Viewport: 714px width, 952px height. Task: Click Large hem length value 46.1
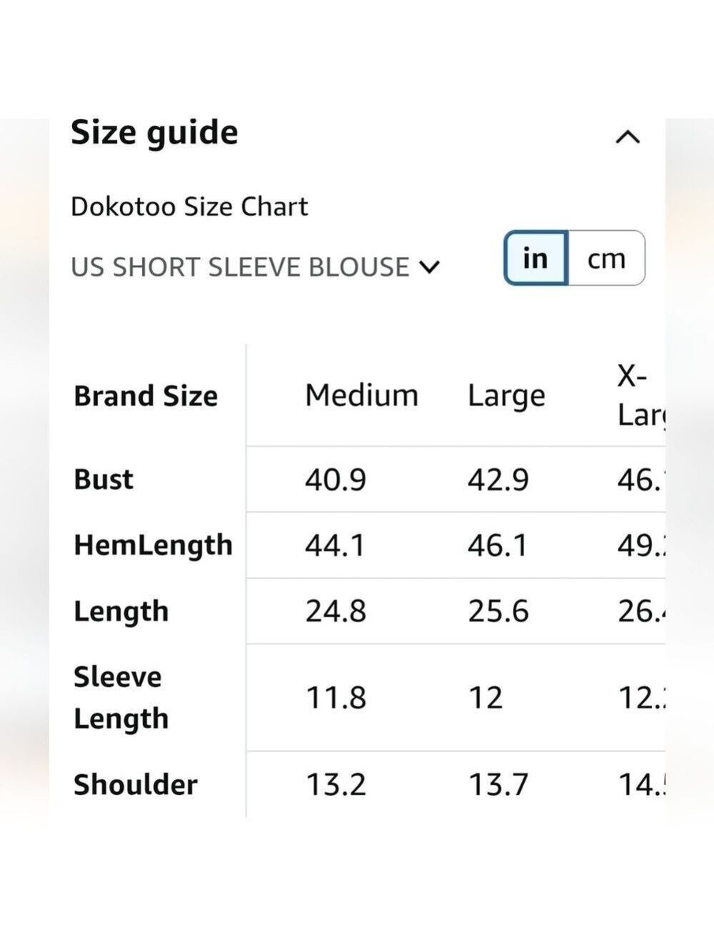pos(498,546)
